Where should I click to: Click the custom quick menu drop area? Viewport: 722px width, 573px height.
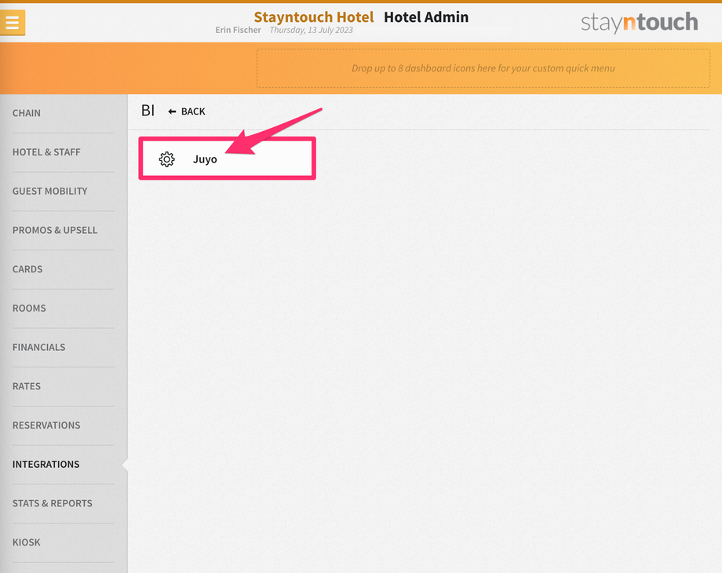(483, 68)
